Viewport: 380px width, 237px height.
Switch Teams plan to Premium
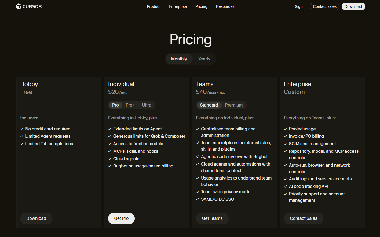pyautogui.click(x=234, y=105)
